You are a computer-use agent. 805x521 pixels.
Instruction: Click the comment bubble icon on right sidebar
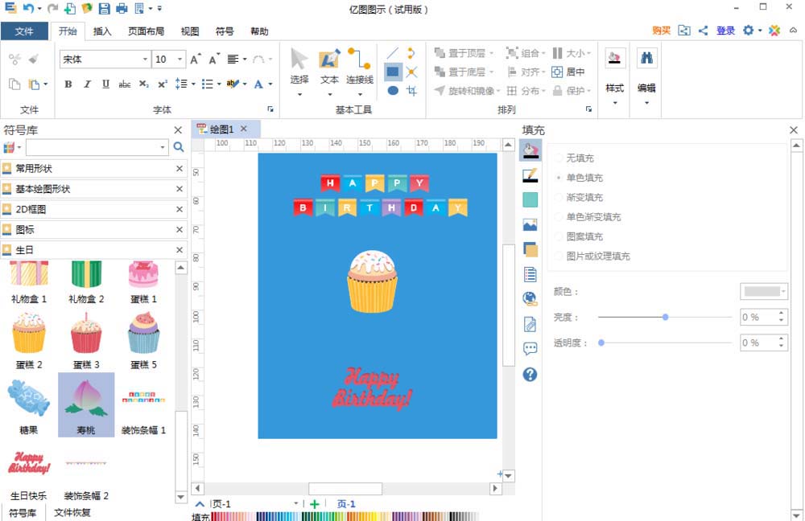click(x=530, y=347)
